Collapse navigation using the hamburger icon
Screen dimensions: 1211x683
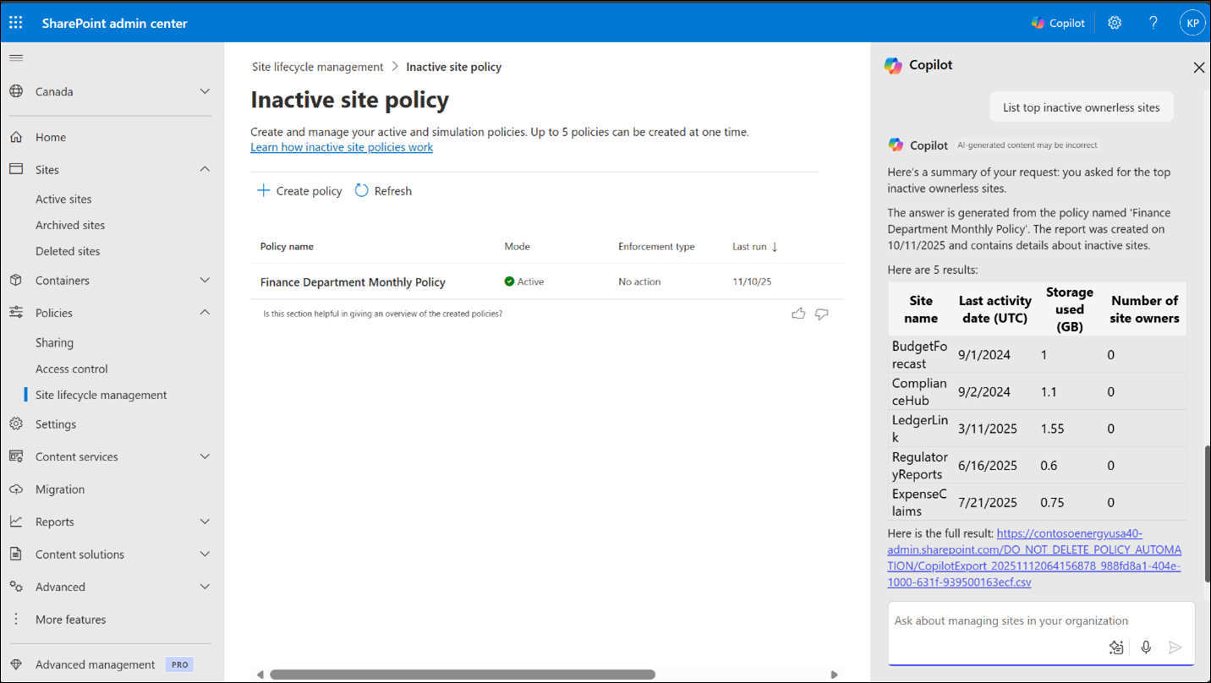pyautogui.click(x=15, y=57)
